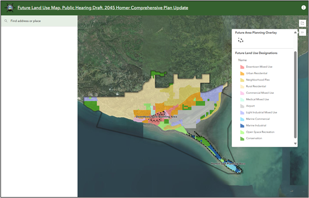Screen dimensions: 309x198
Task: Click the Downtown Core Planning Area label
Action: (156, 117)
